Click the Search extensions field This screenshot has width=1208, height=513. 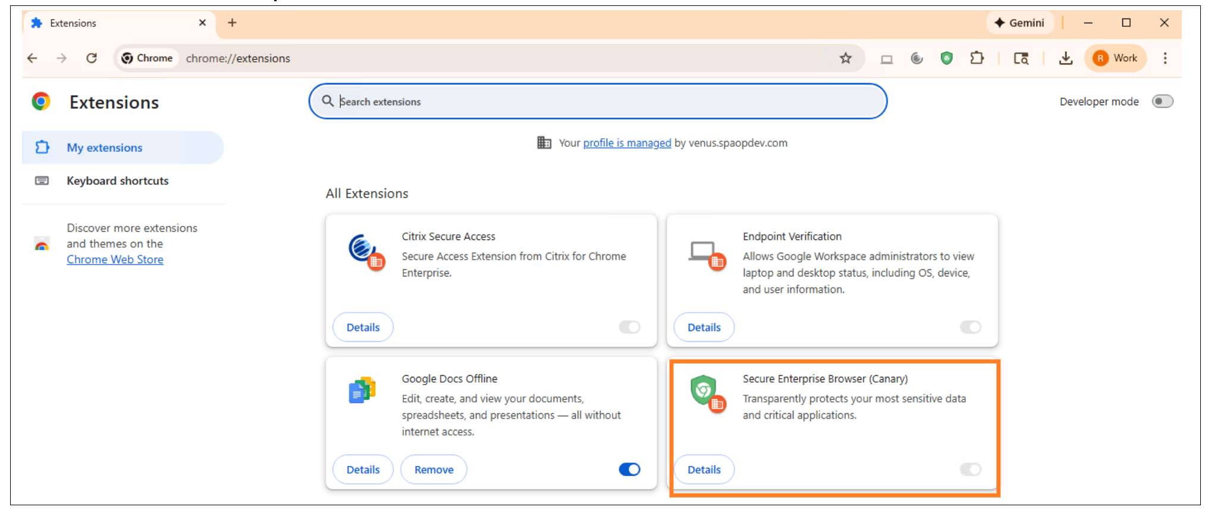(x=598, y=102)
